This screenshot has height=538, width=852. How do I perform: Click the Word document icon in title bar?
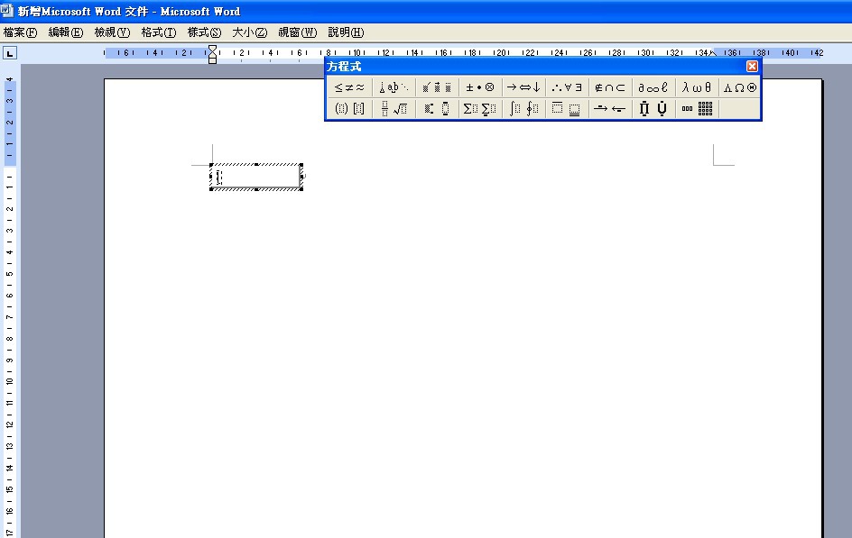pos(7,10)
